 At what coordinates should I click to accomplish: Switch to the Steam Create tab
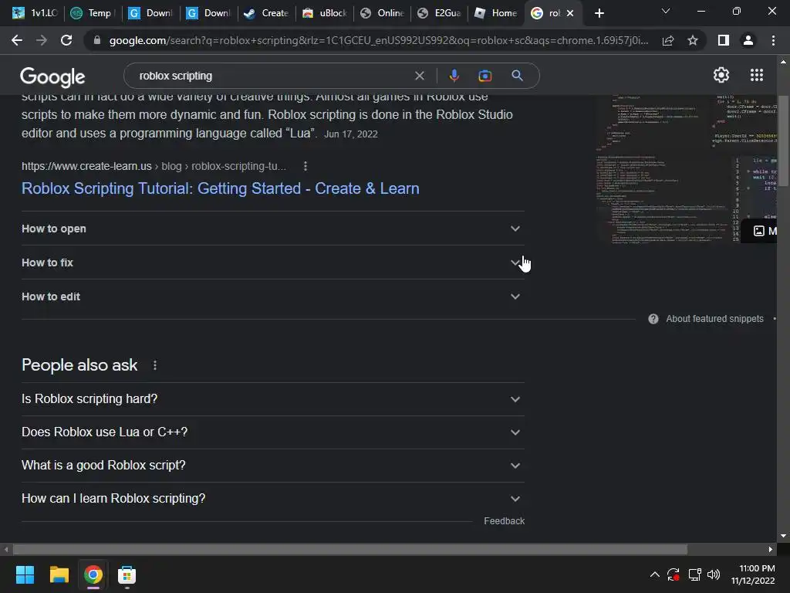265,13
